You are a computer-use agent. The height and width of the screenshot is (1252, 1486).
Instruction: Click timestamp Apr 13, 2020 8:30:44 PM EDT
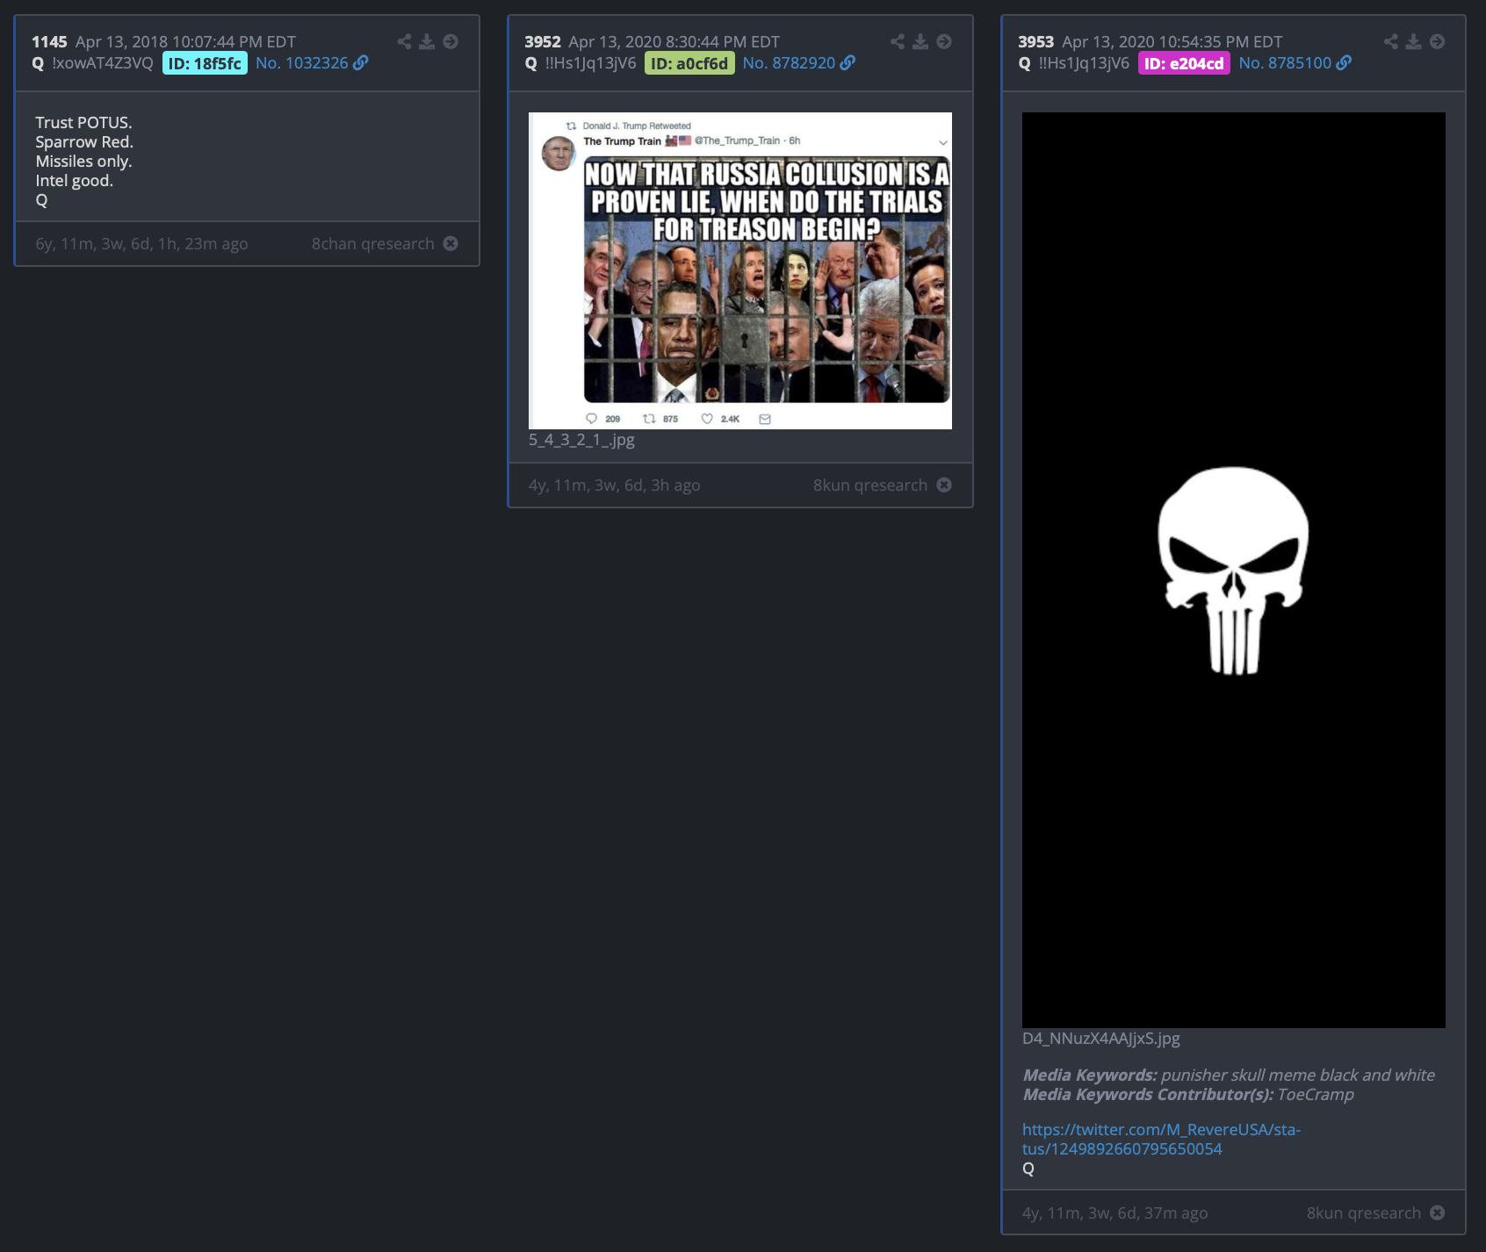coord(674,42)
